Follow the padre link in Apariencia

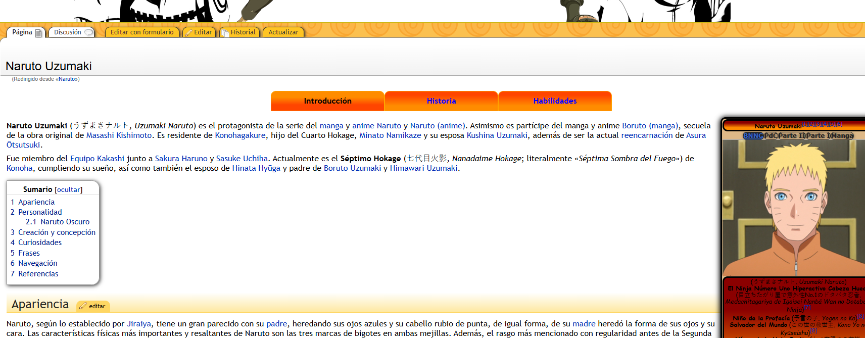pyautogui.click(x=277, y=324)
